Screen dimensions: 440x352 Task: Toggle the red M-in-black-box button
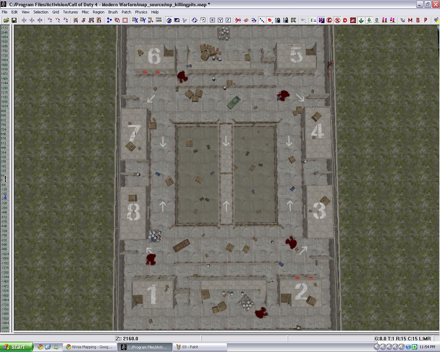[353, 20]
